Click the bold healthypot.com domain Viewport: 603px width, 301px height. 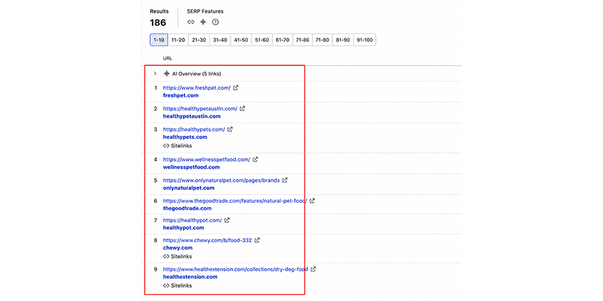pyautogui.click(x=184, y=227)
